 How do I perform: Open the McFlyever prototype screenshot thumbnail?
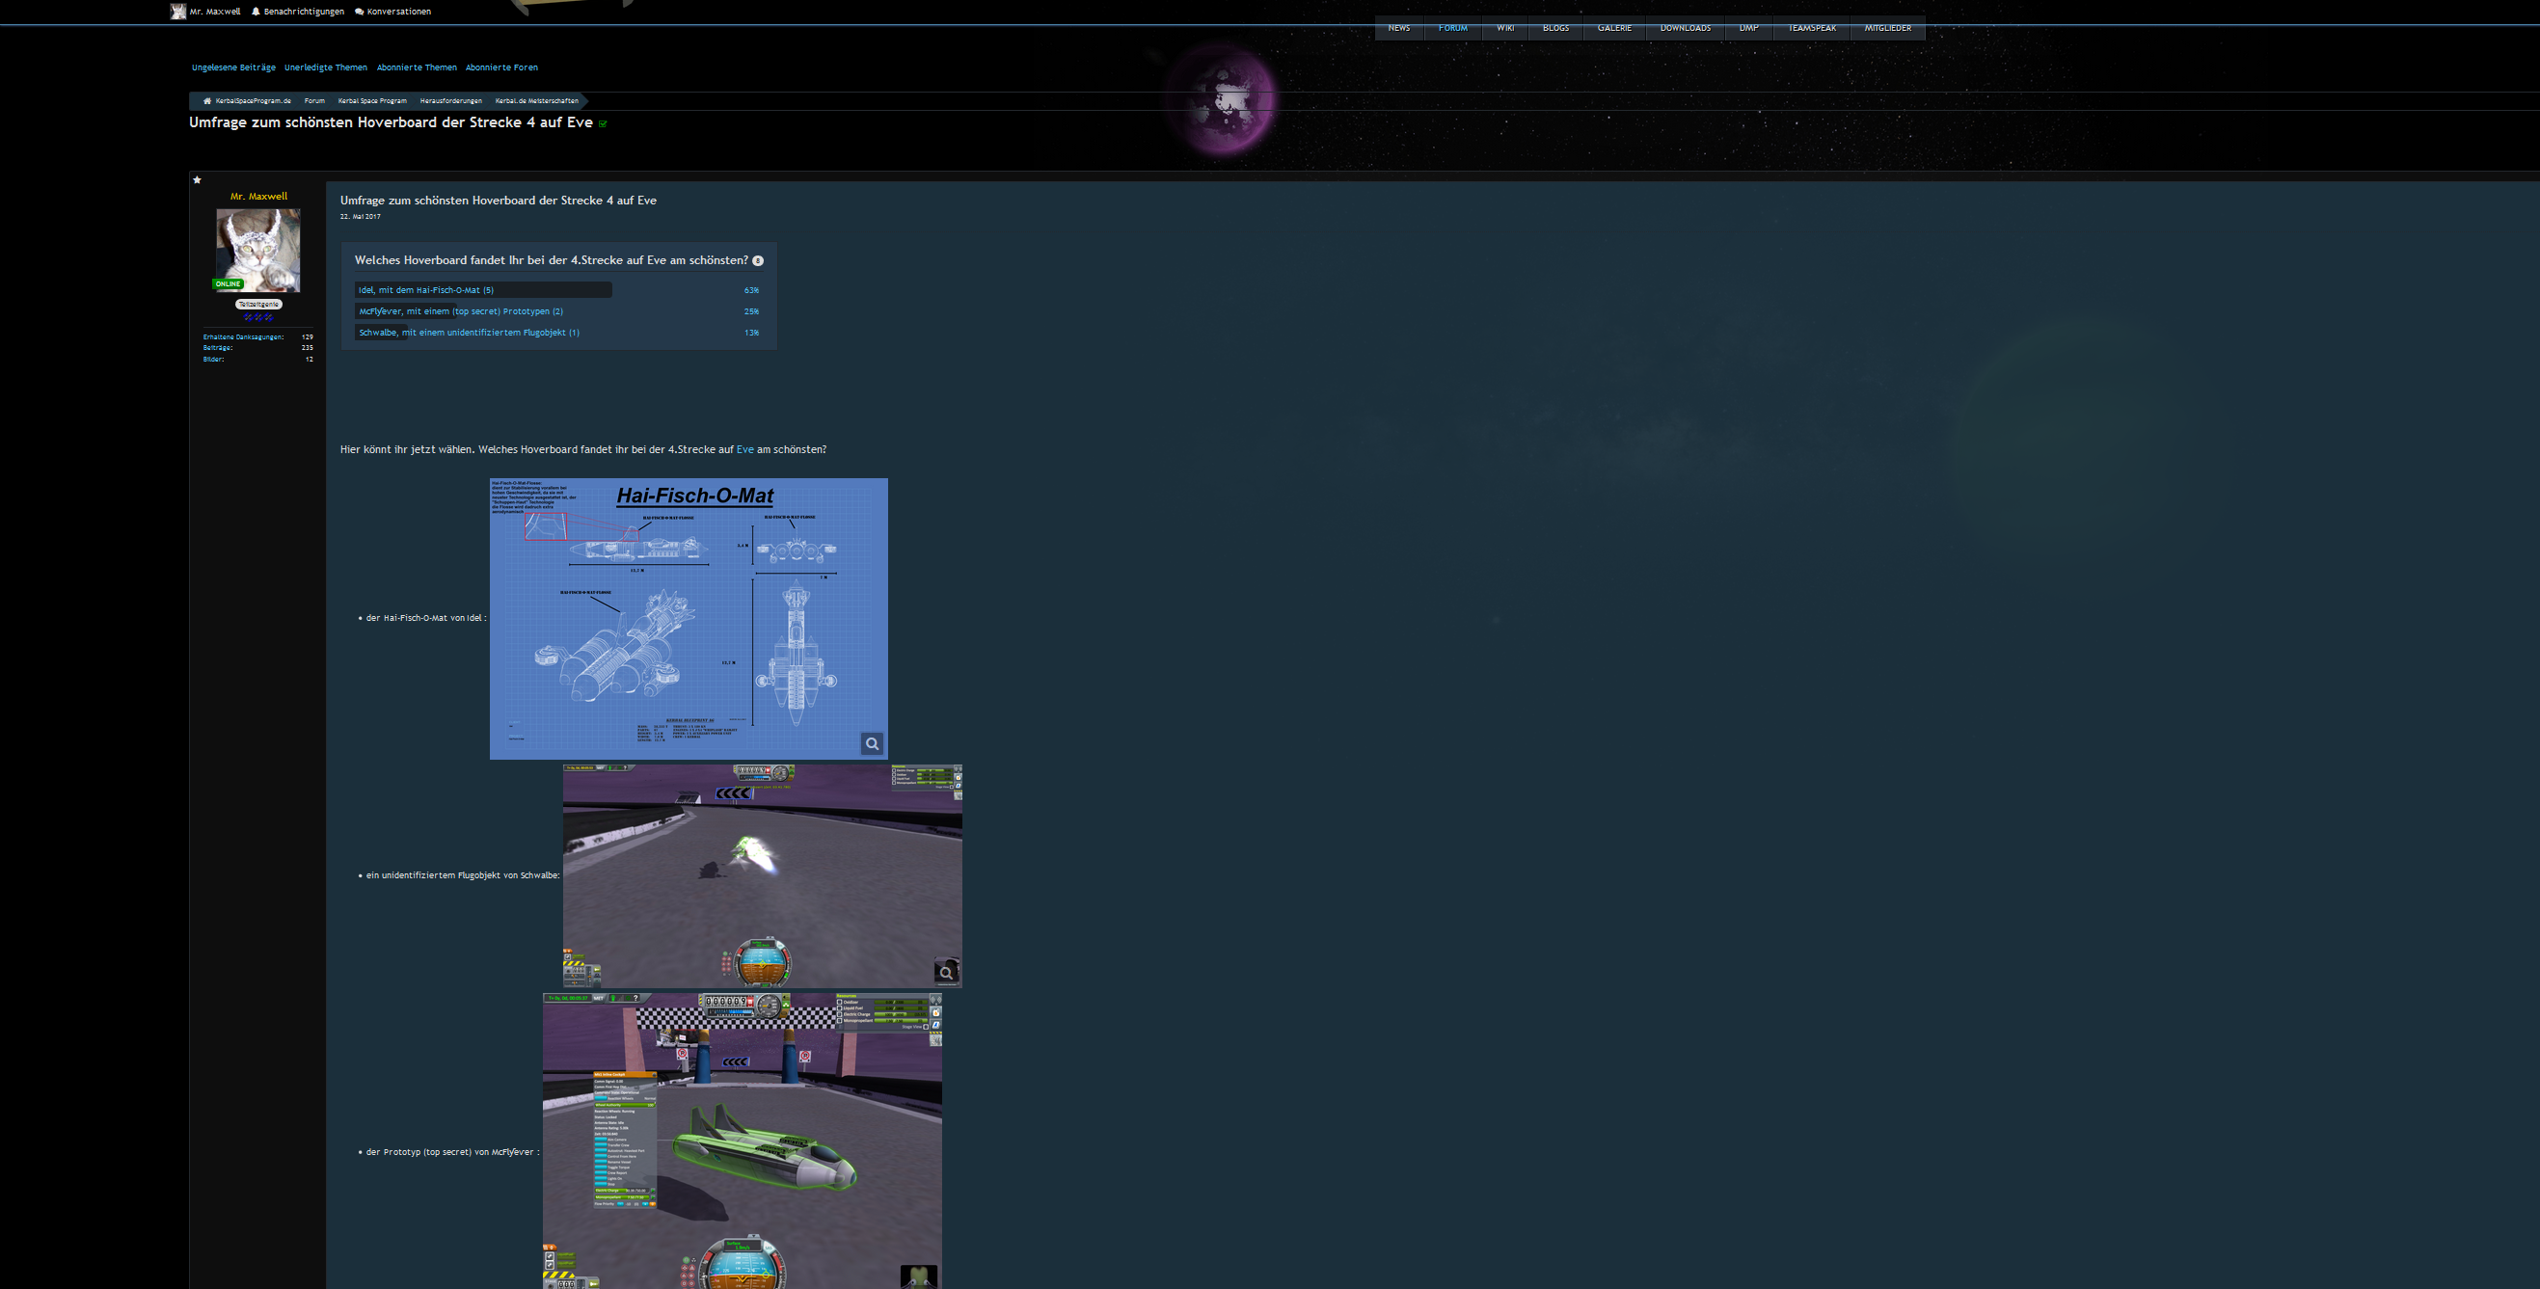point(742,1141)
